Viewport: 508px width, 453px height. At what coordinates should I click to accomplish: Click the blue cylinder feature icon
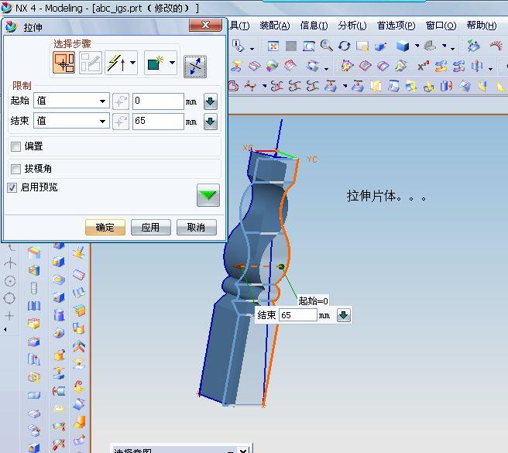(x=59, y=315)
